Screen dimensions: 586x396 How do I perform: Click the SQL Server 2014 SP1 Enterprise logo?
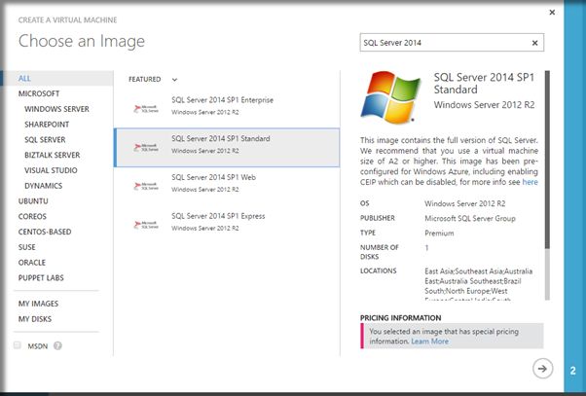pos(145,106)
